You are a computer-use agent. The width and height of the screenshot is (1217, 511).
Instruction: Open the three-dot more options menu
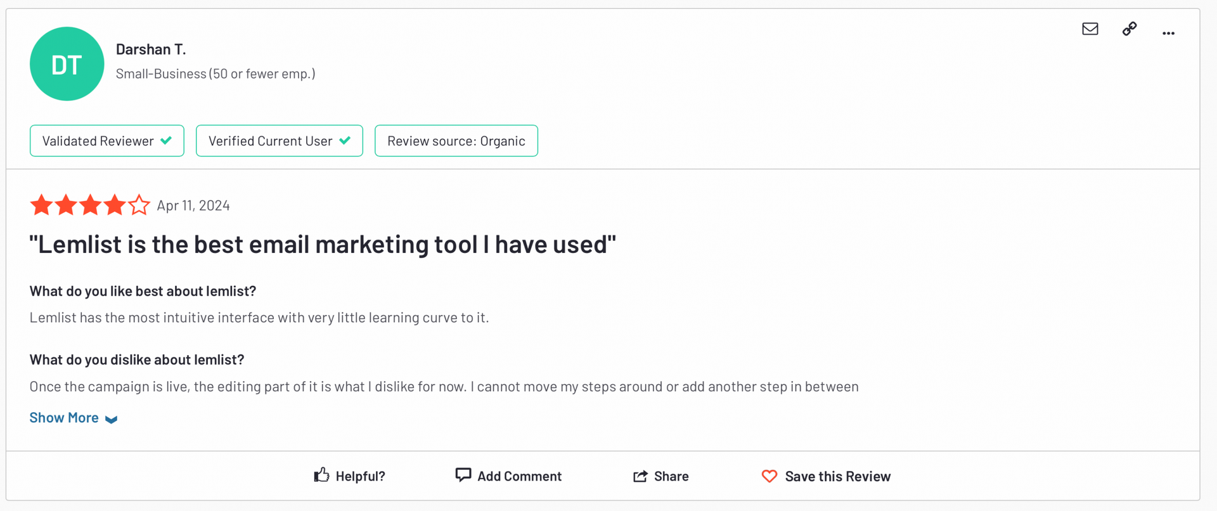[x=1168, y=33]
